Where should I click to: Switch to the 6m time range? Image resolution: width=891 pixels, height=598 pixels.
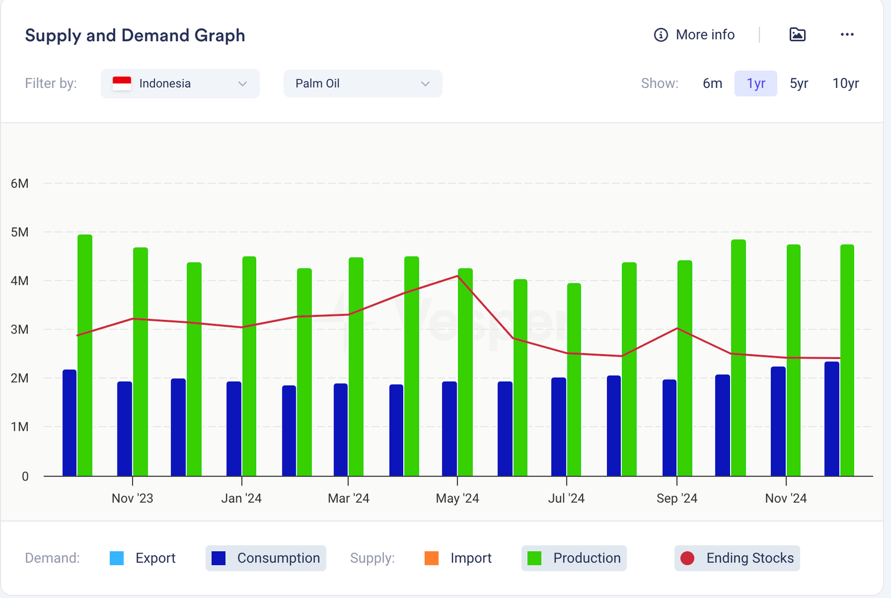coord(712,84)
